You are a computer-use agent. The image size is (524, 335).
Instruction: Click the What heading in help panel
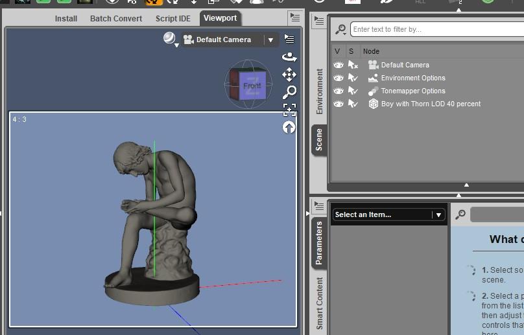506,239
